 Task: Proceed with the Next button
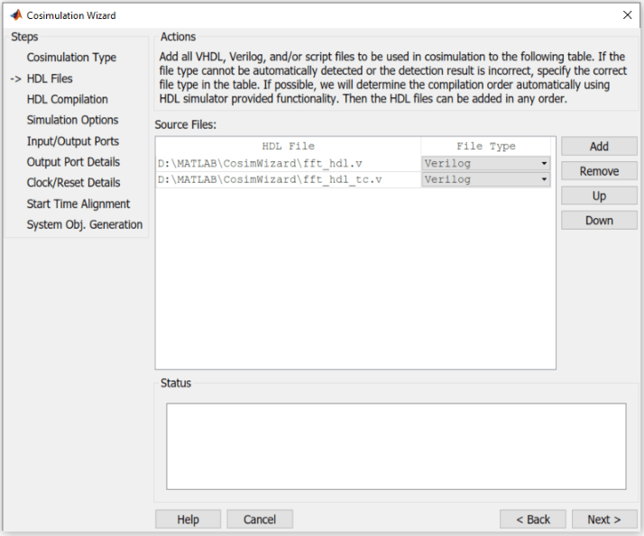coord(604,519)
